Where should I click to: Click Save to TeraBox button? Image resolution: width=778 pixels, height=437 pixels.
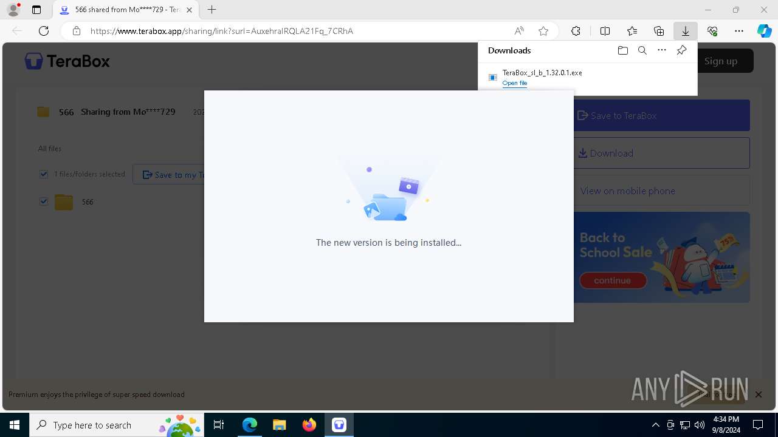click(662, 115)
